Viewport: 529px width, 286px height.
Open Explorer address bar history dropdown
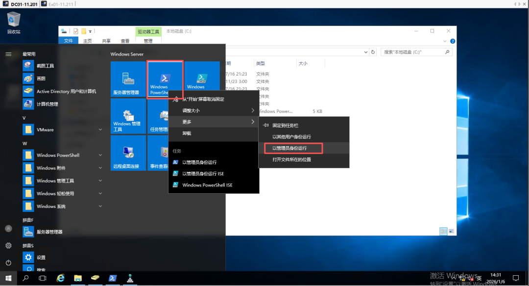pos(366,52)
